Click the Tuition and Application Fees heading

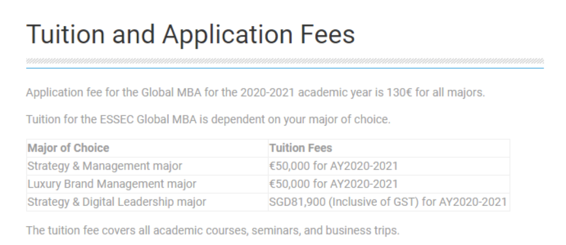tap(191, 35)
